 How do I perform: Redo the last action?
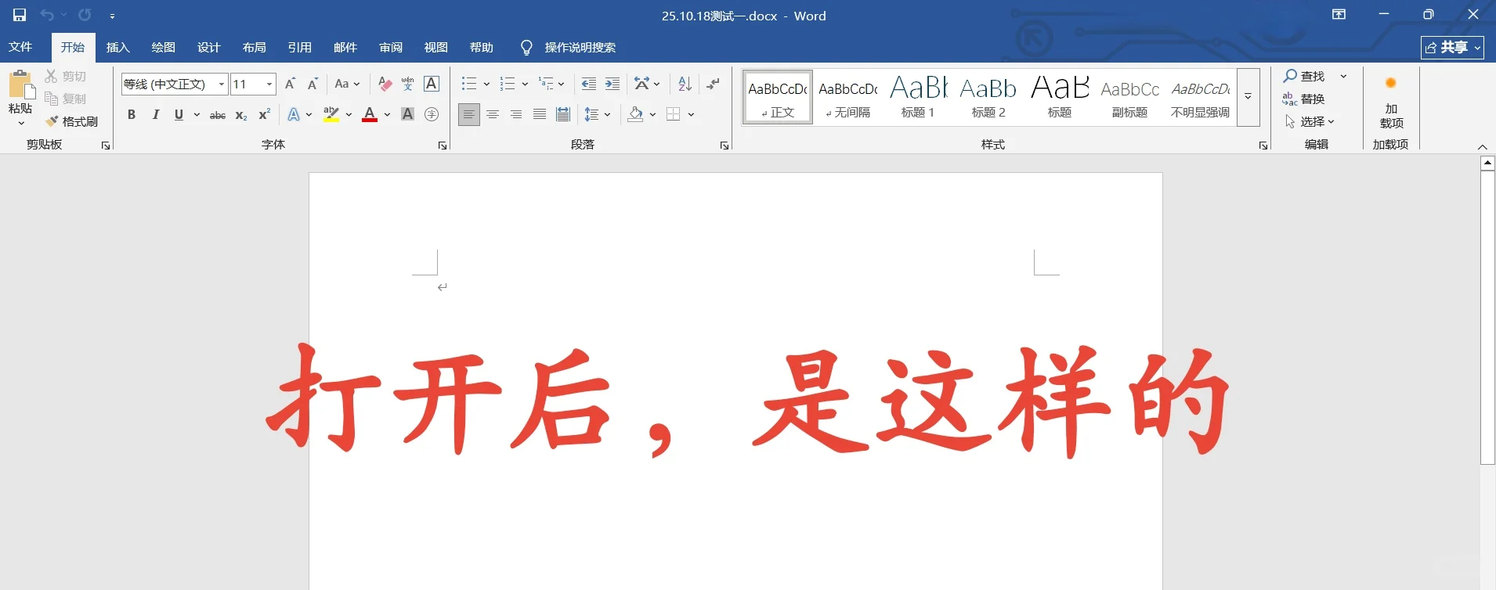click(x=85, y=15)
